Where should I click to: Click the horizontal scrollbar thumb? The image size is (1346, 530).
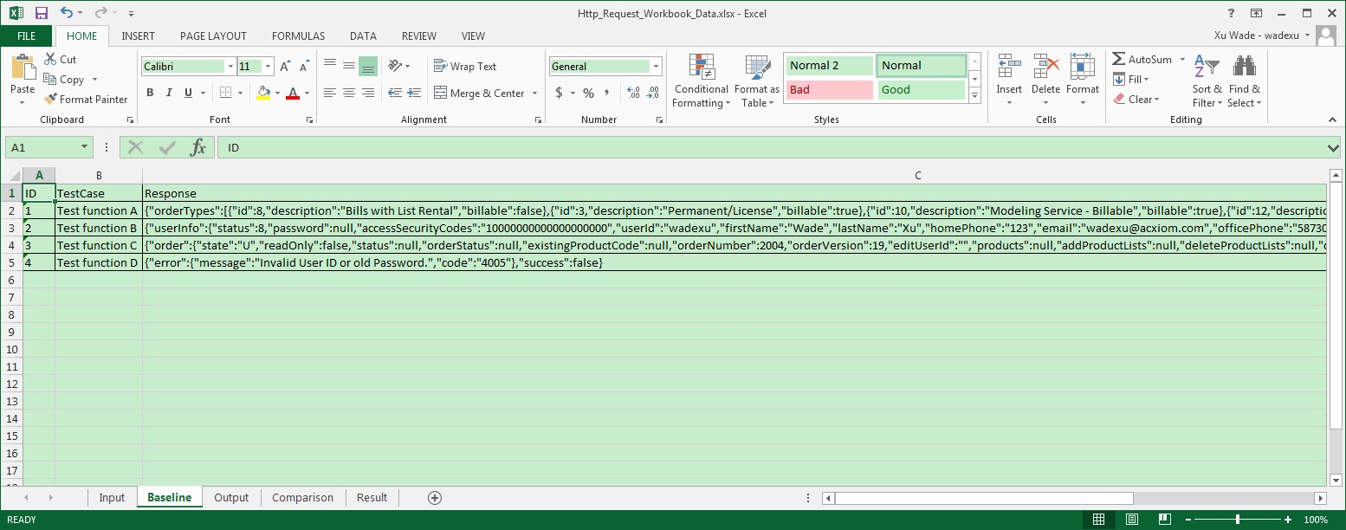click(983, 498)
